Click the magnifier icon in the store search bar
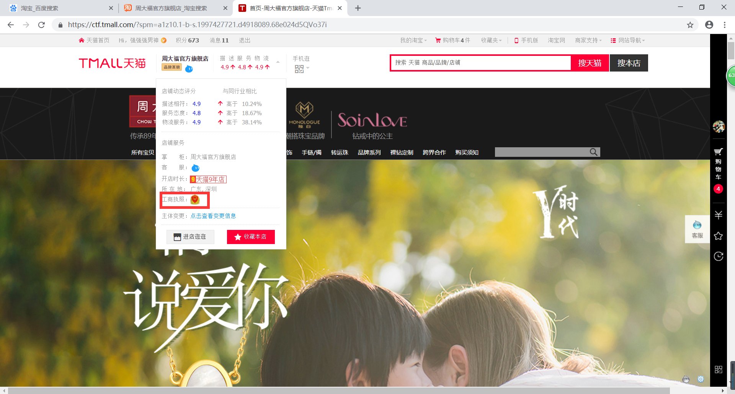This screenshot has width=735, height=394. [x=593, y=152]
